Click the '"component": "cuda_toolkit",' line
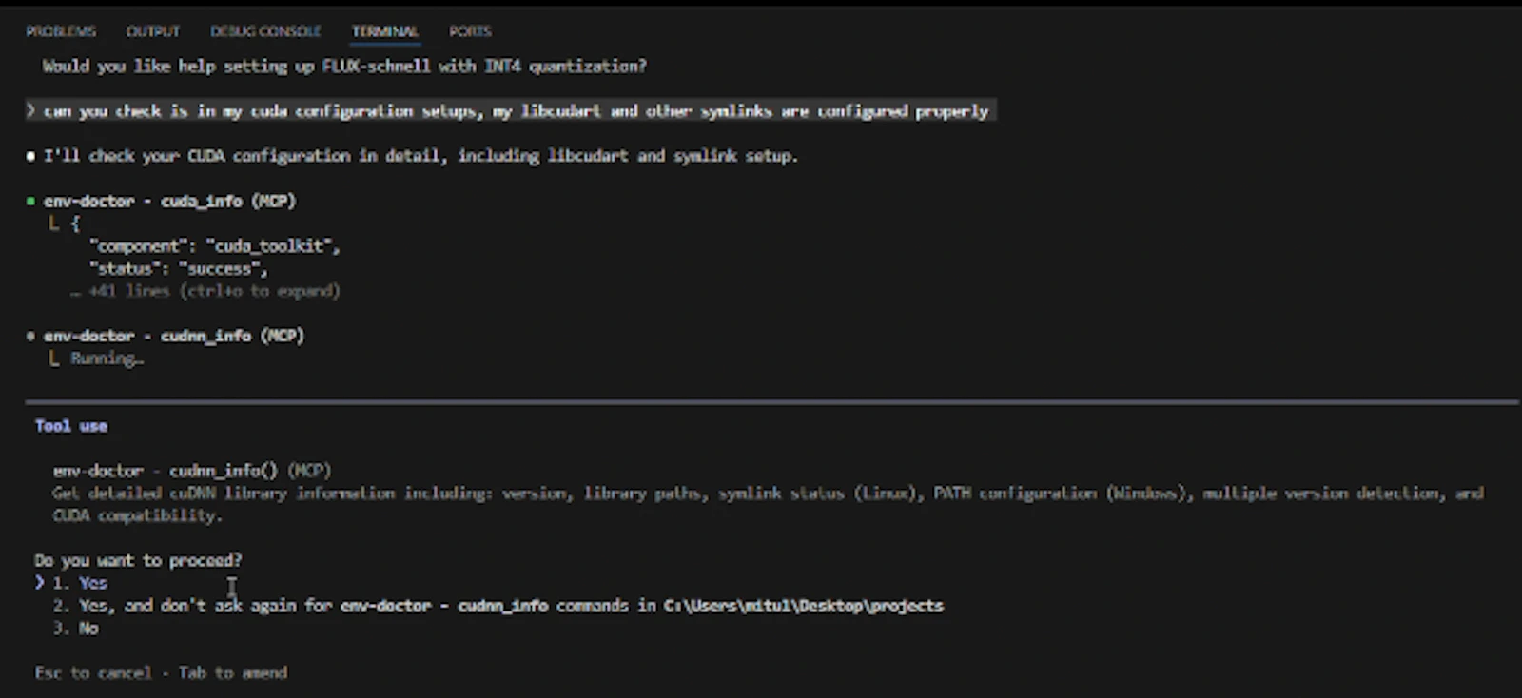The height and width of the screenshot is (698, 1522). click(214, 246)
